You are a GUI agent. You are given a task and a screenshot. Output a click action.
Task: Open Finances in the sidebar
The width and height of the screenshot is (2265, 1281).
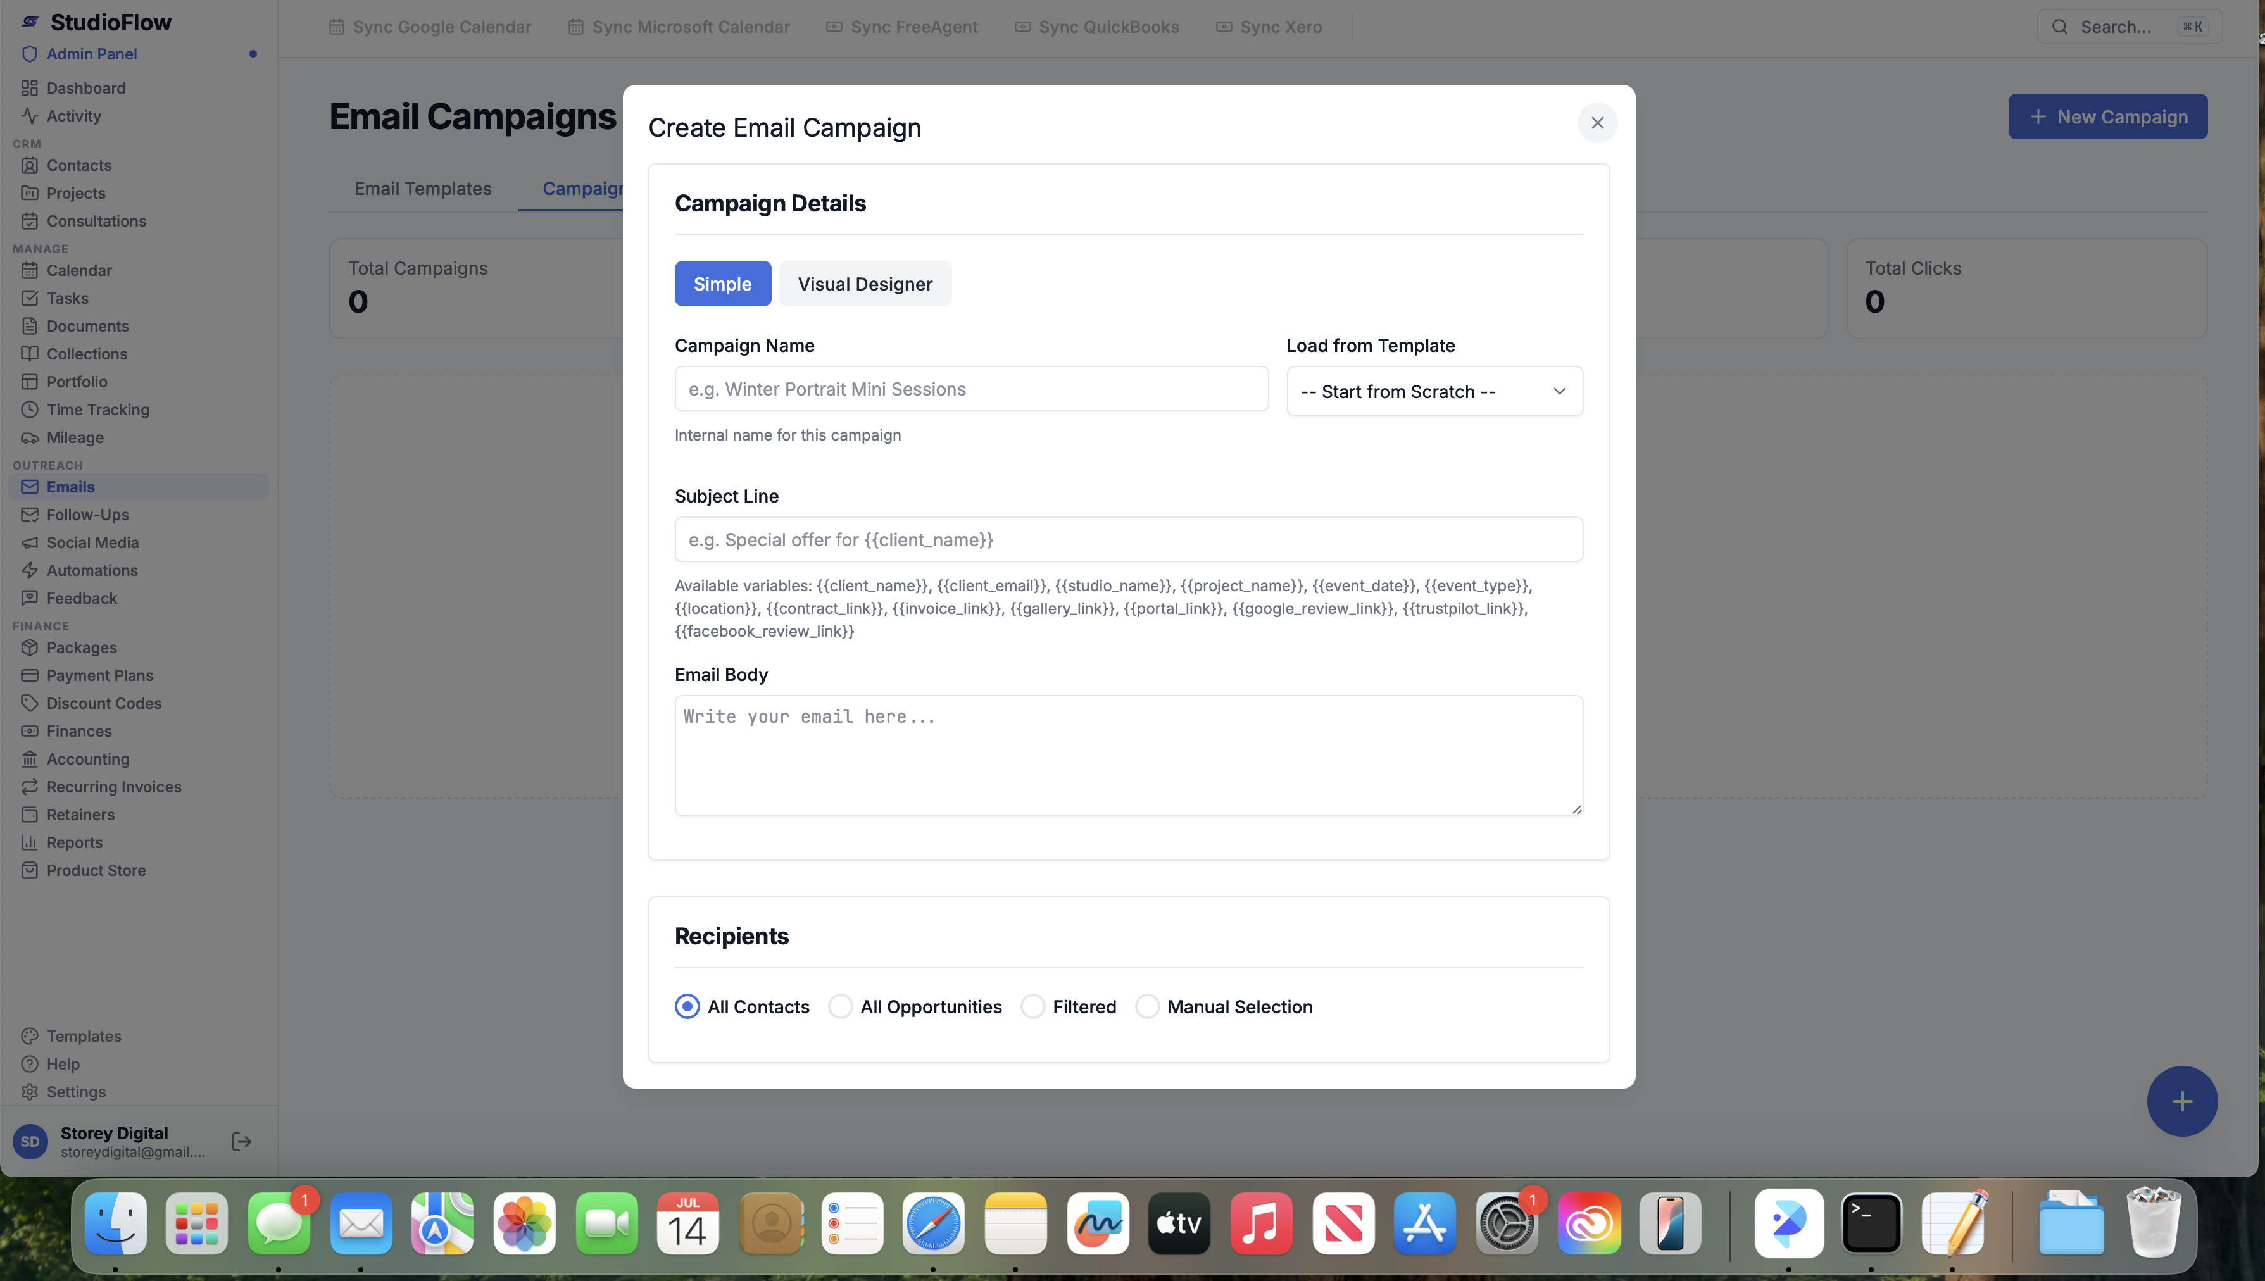(x=78, y=731)
